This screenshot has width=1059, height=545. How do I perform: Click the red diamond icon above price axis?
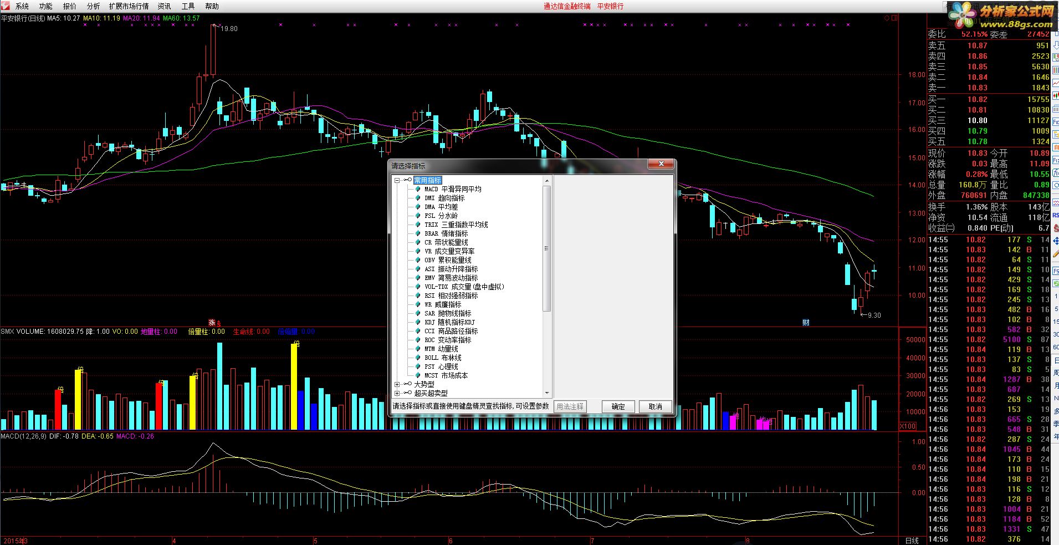tap(887, 18)
